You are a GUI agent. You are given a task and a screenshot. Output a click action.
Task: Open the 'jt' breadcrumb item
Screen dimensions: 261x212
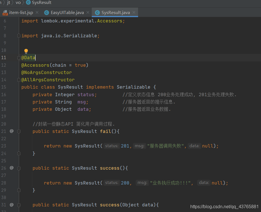point(9,3)
